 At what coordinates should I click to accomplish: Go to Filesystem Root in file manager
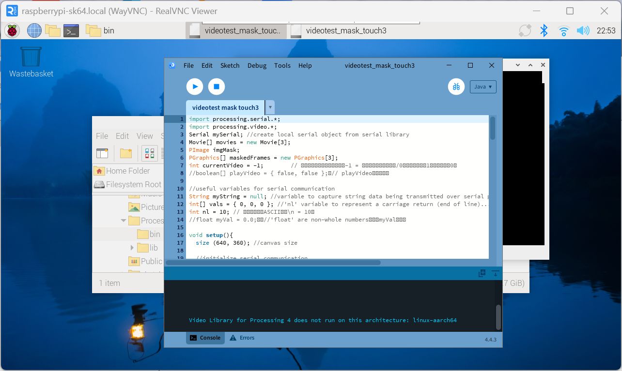click(x=128, y=184)
